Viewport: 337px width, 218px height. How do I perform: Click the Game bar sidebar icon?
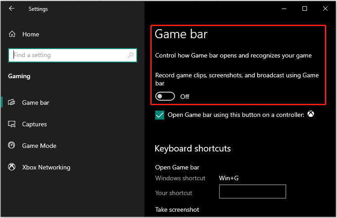point(12,102)
